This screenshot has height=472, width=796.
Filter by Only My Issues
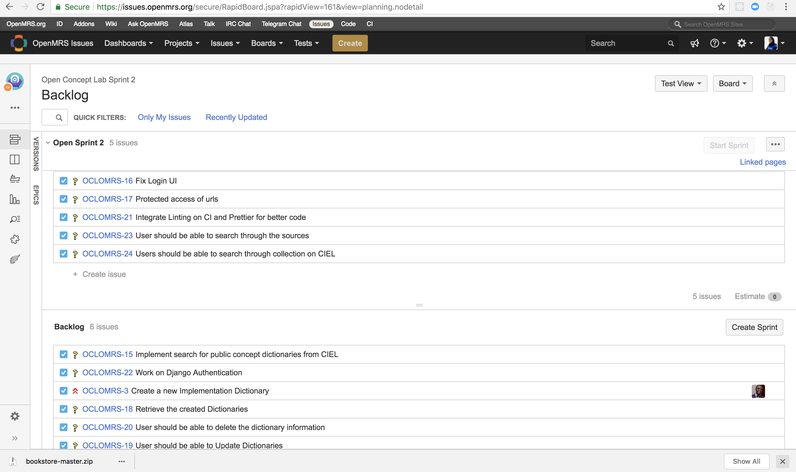164,117
